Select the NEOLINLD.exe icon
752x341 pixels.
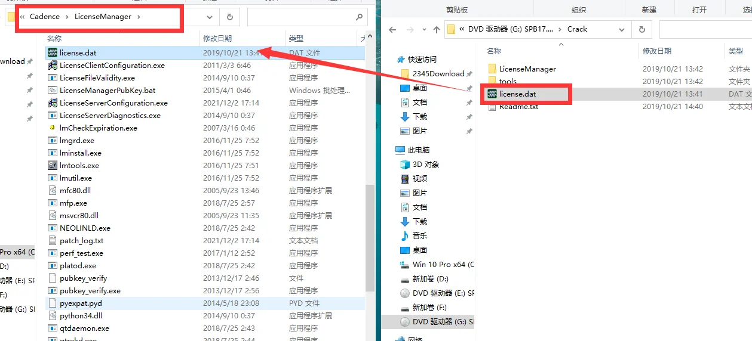[53, 228]
